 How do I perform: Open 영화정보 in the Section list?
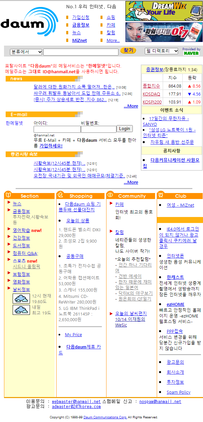(21, 282)
